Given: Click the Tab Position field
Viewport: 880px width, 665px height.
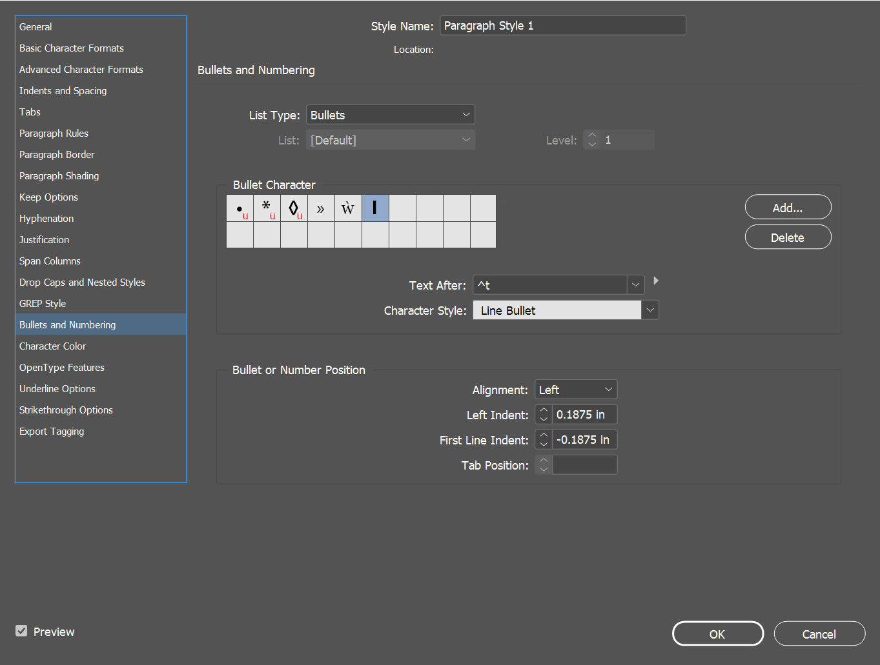Looking at the screenshot, I should pyautogui.click(x=584, y=465).
